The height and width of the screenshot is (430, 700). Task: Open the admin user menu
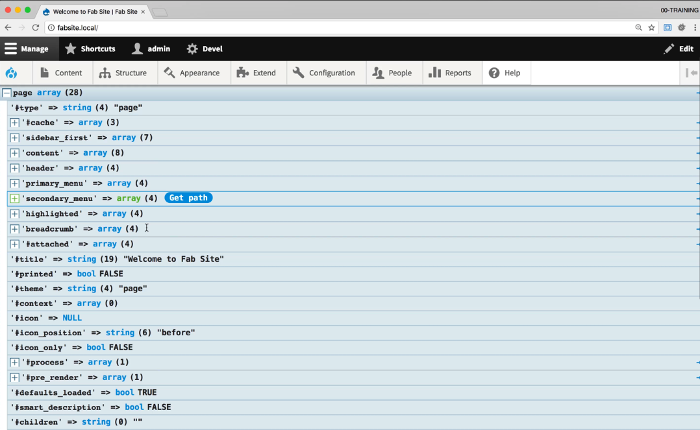(151, 49)
